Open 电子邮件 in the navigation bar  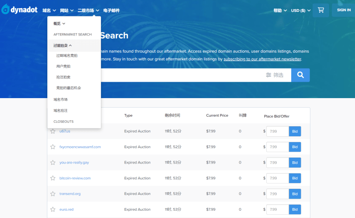(x=112, y=10)
